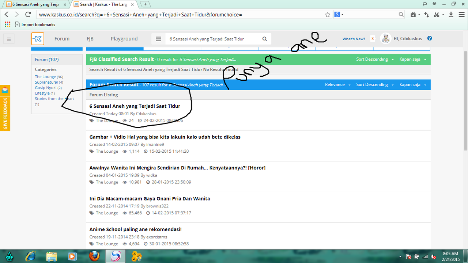This screenshot has height=263, width=468.
Task: Show hidden tray icons arrow
Action: (x=401, y=257)
